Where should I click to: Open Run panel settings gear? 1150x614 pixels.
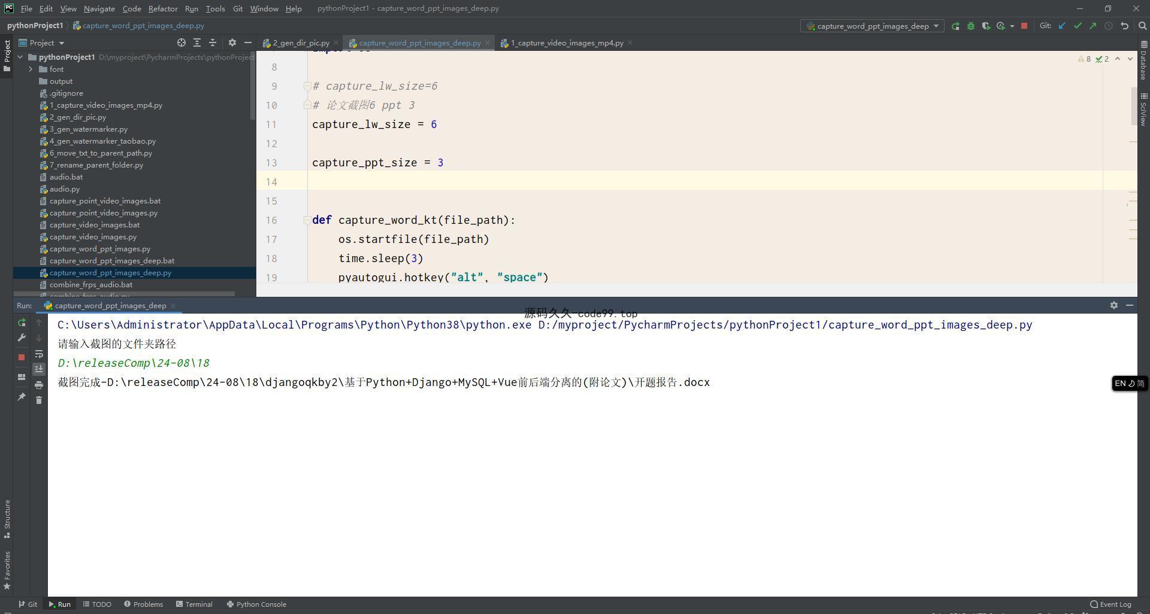[1113, 305]
